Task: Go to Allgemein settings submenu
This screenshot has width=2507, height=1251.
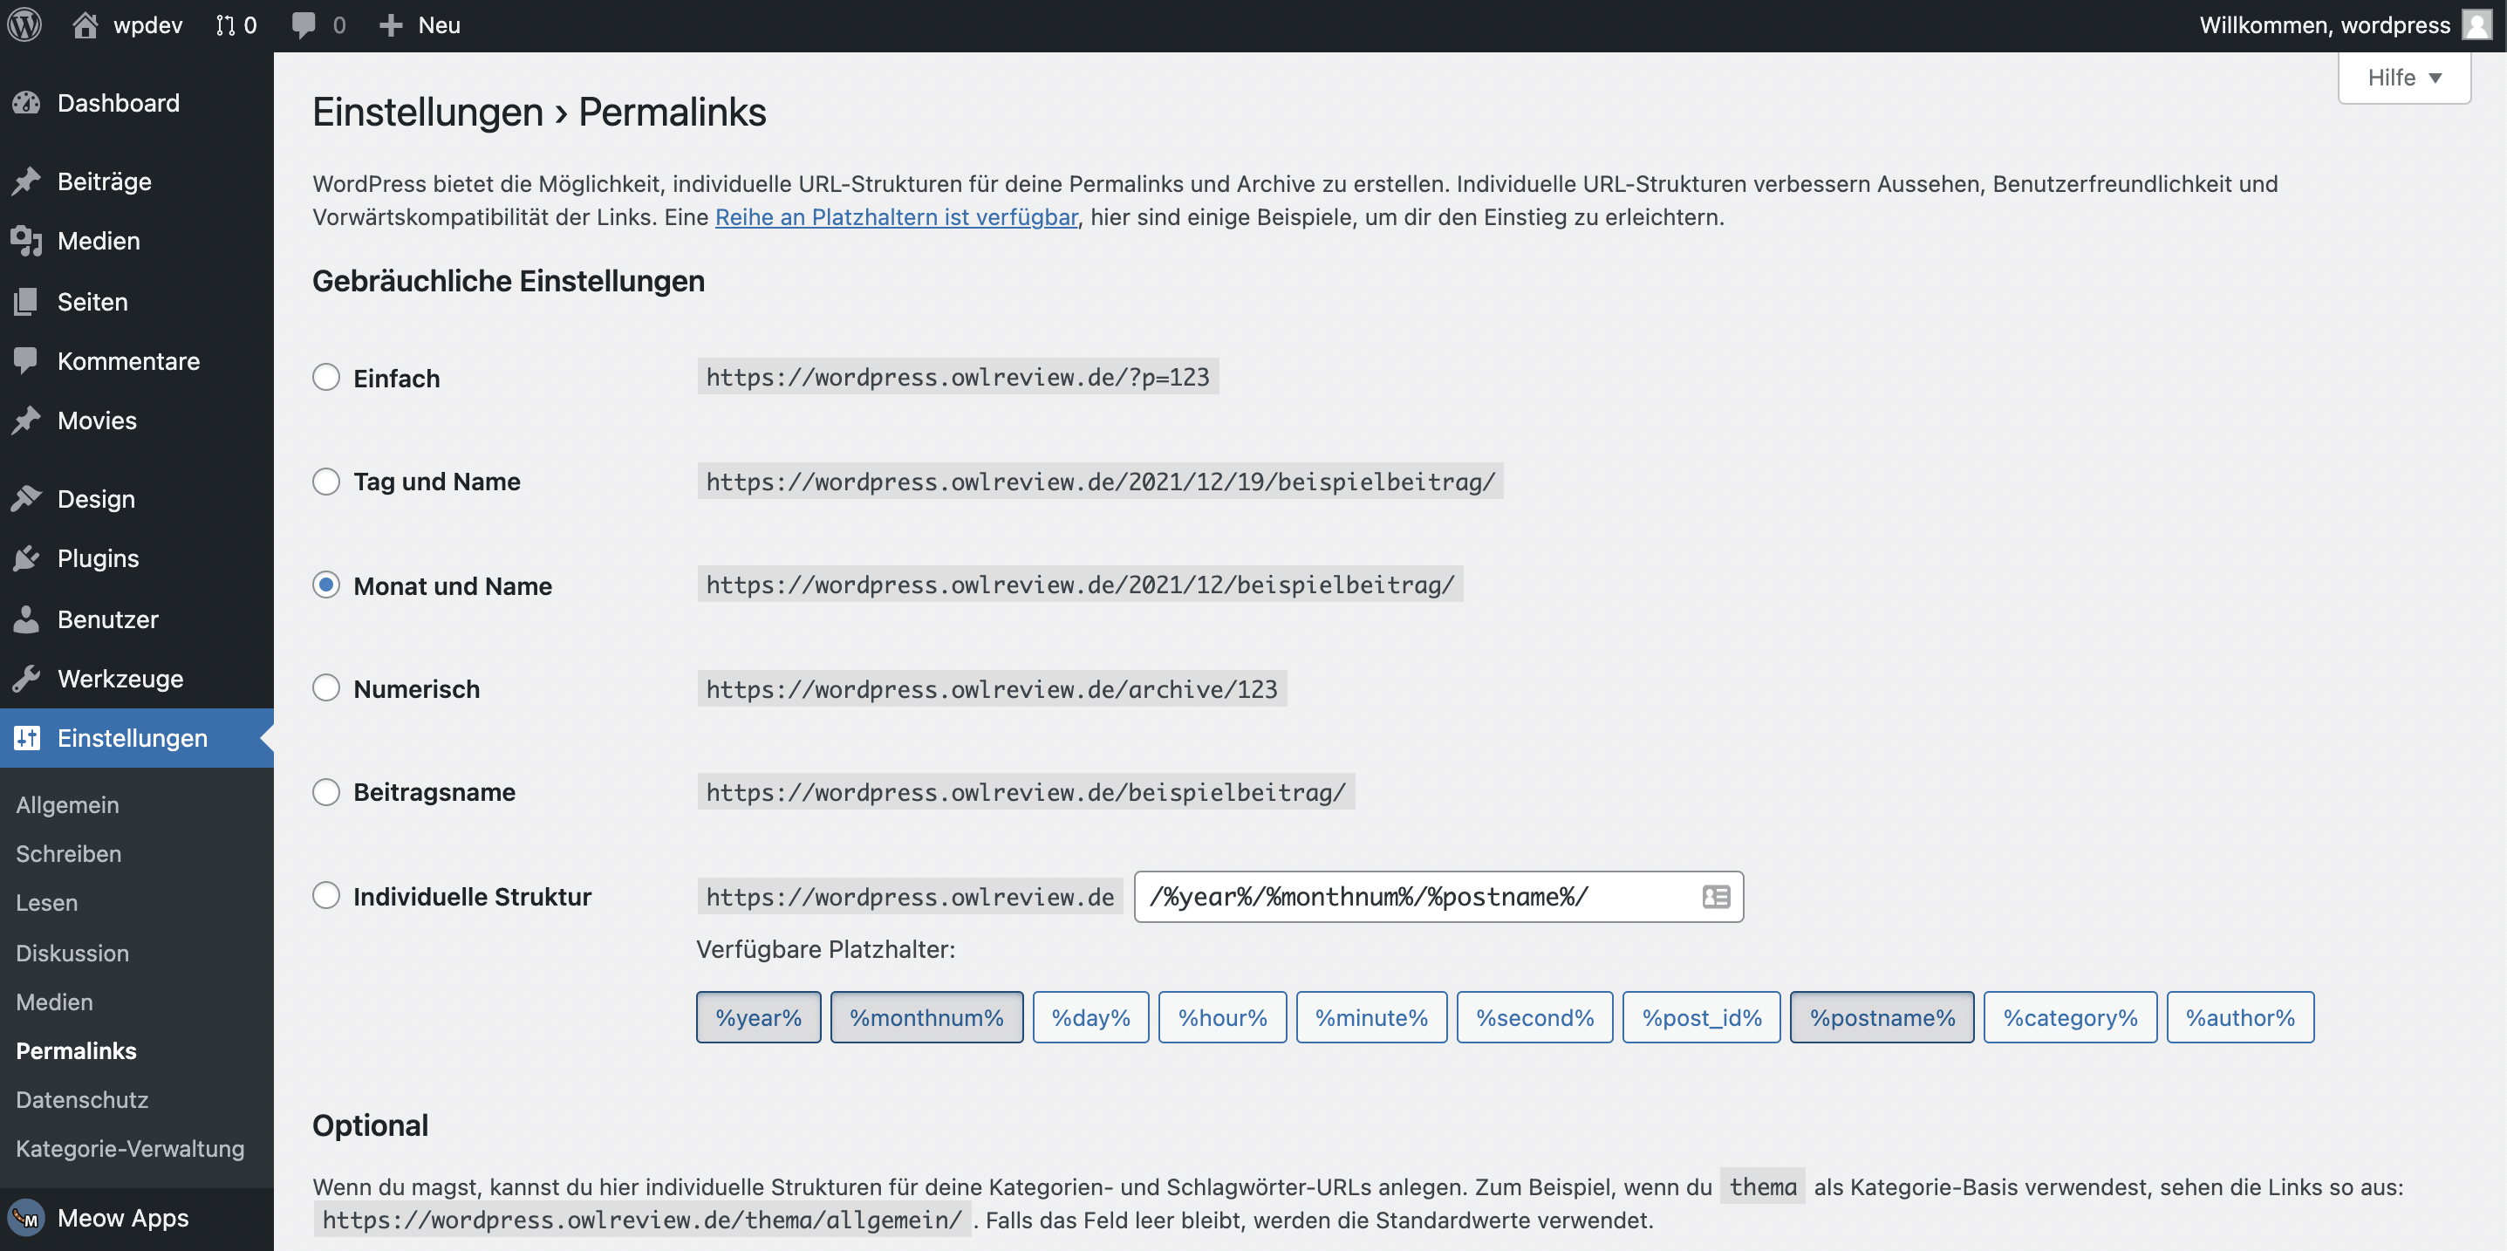Action: [67, 804]
